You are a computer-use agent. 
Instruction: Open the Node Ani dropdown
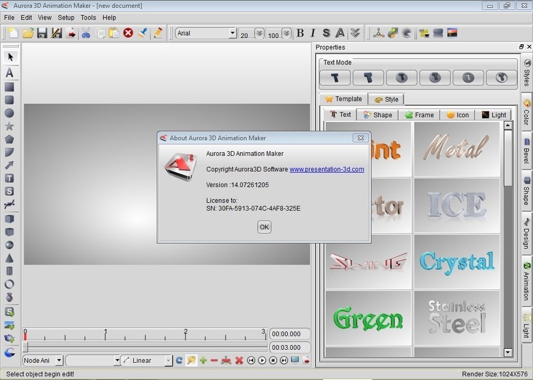point(59,360)
